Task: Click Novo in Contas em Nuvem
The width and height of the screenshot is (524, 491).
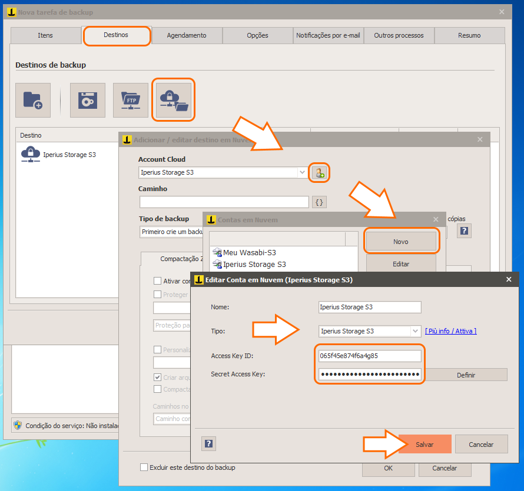Action: click(x=401, y=242)
